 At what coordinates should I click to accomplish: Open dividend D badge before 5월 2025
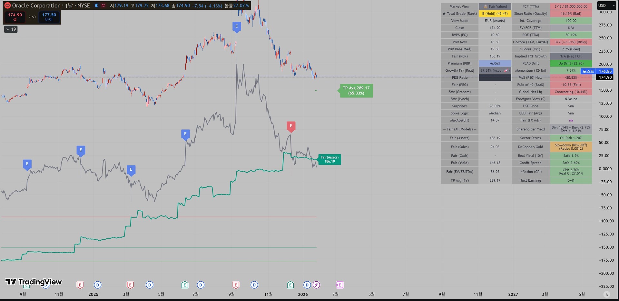coord(149,285)
